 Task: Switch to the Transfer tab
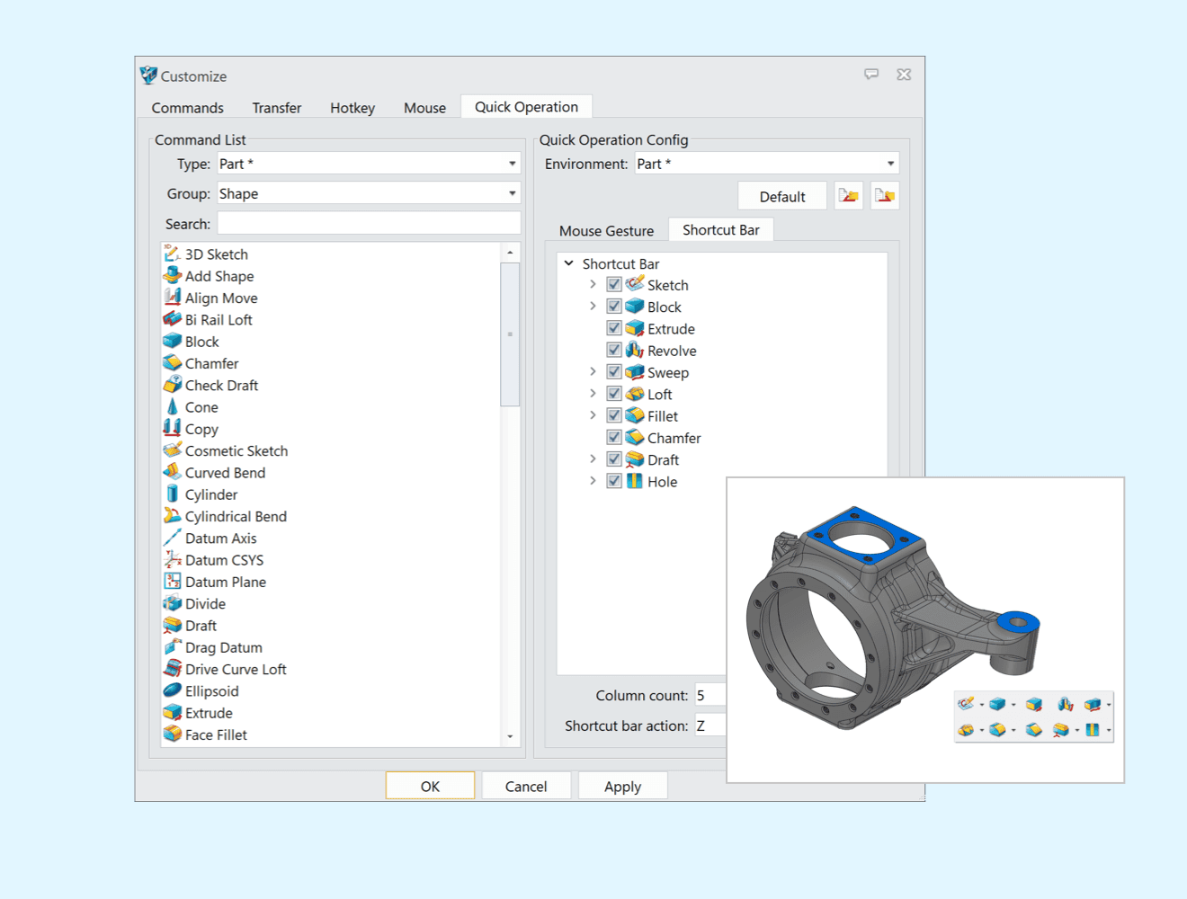[276, 107]
